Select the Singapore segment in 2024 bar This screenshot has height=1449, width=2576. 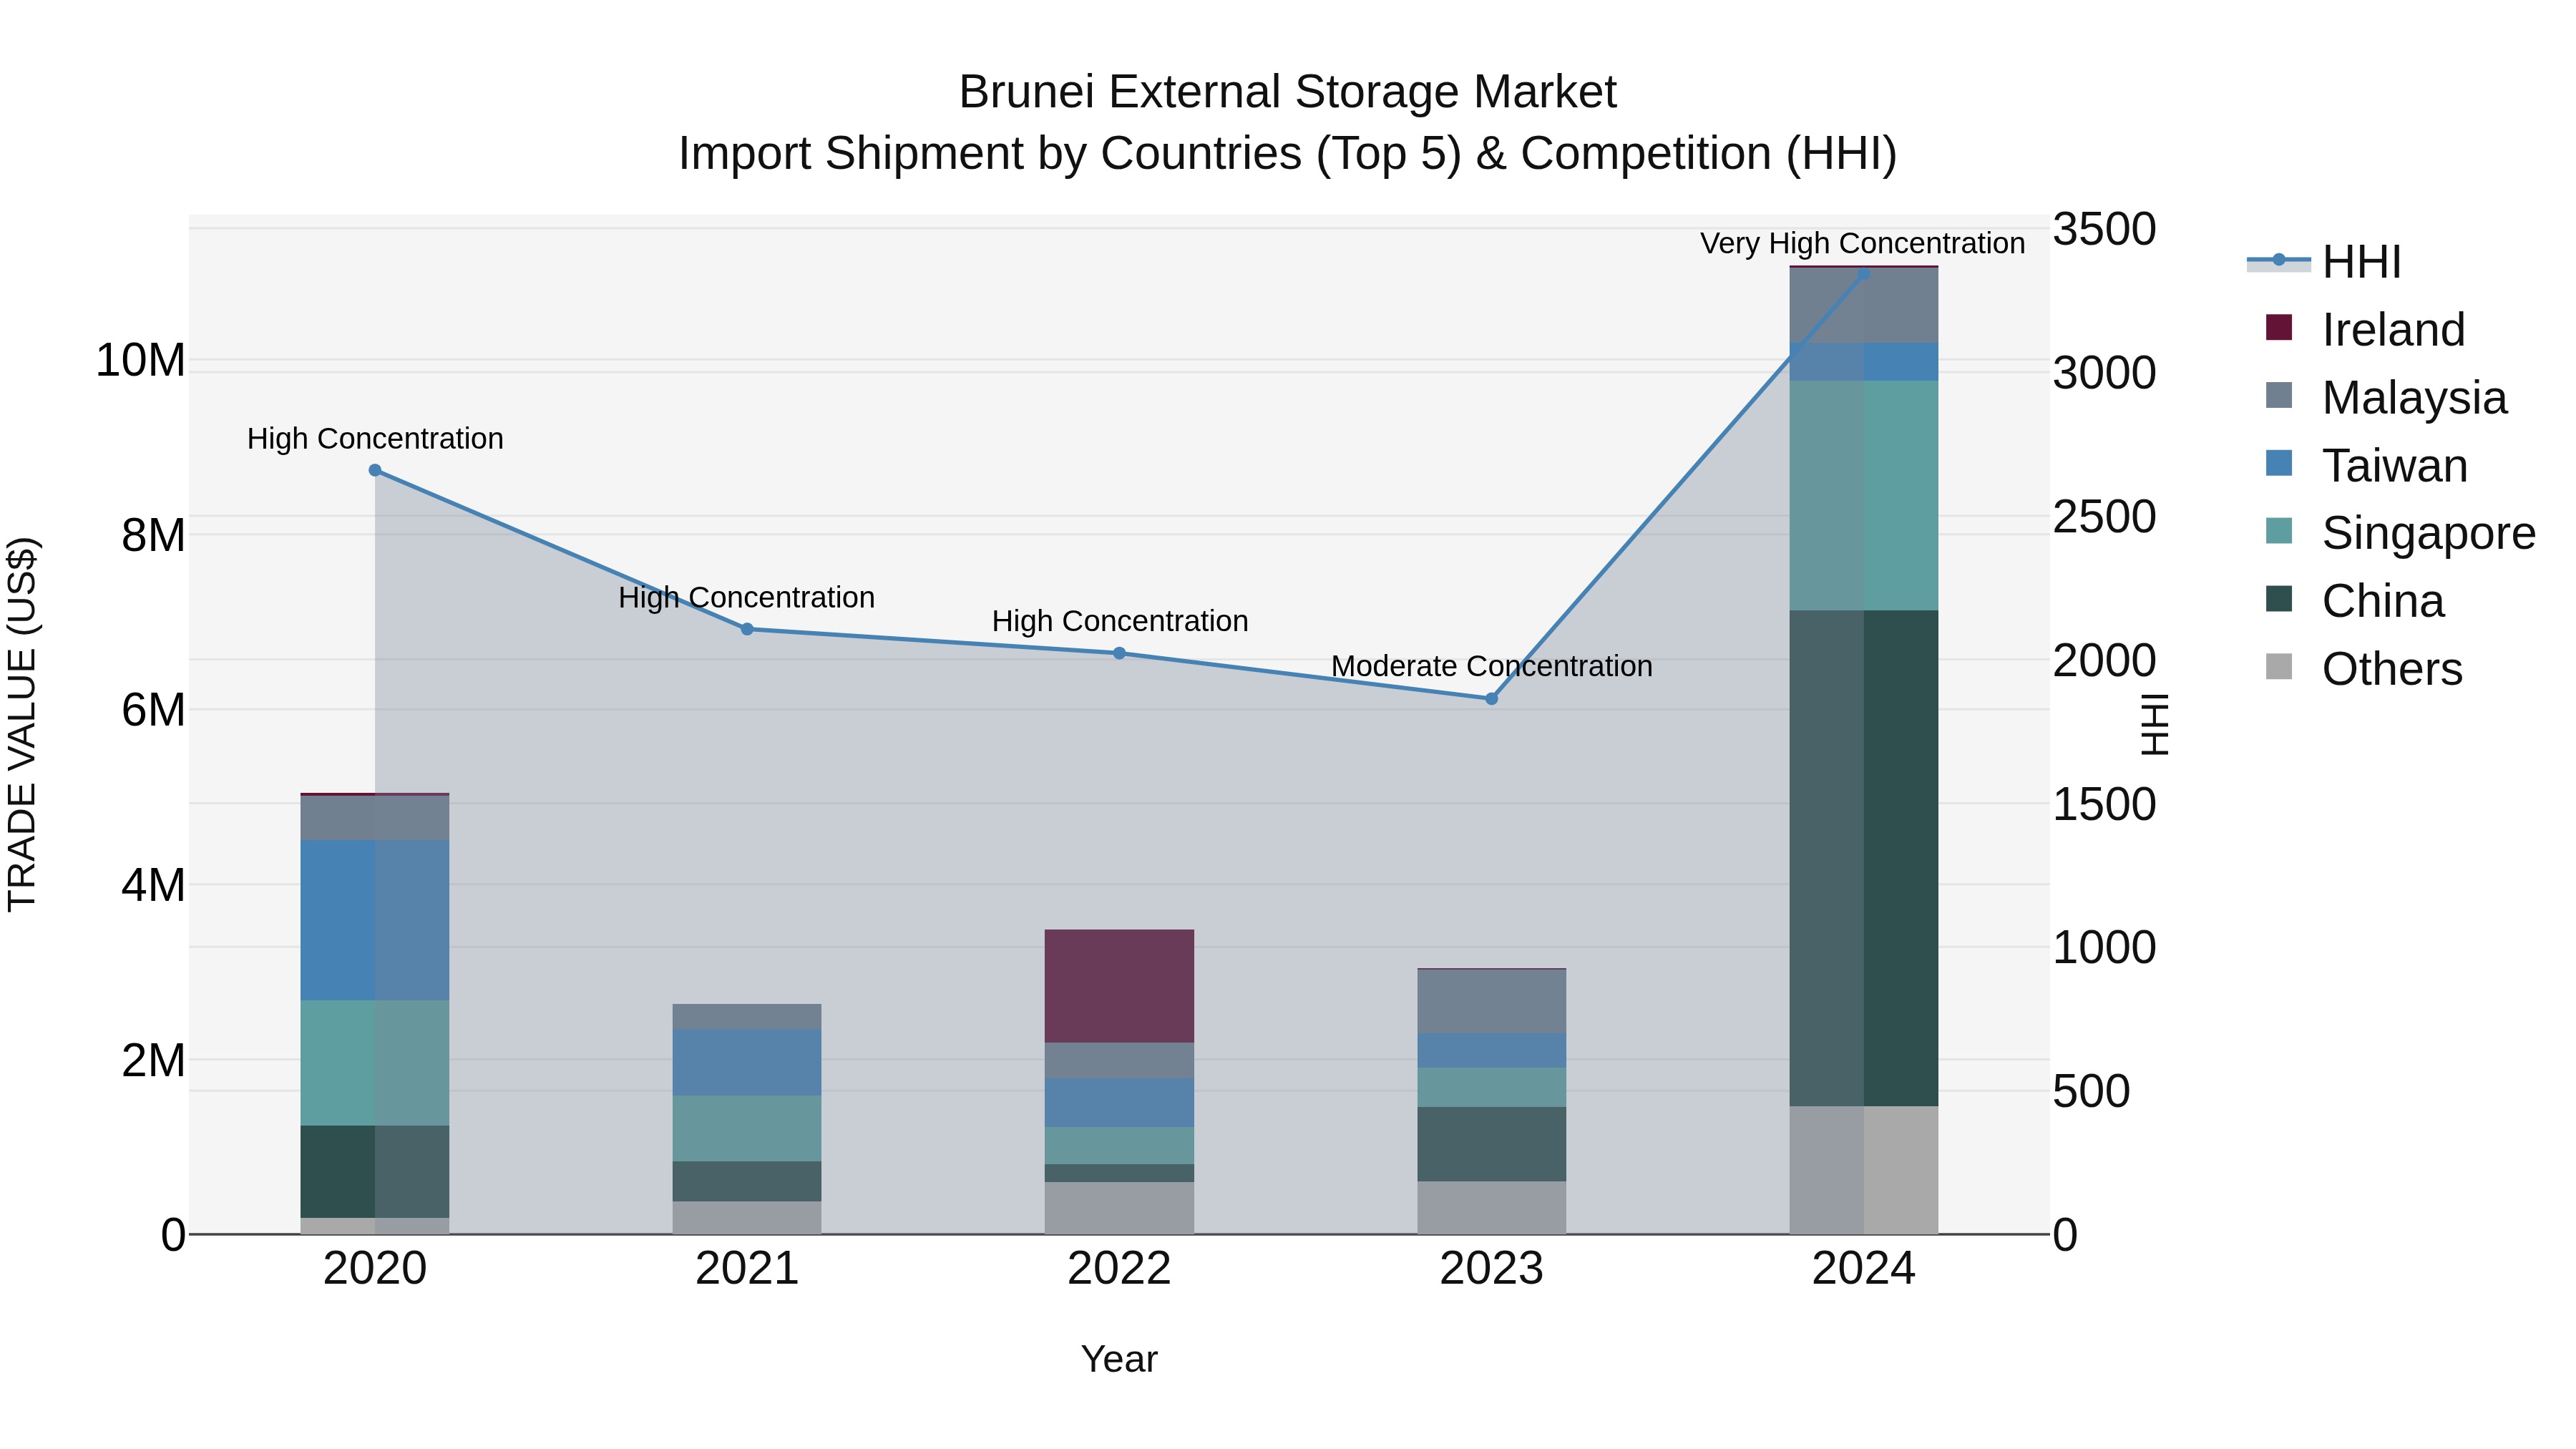coord(1864,495)
